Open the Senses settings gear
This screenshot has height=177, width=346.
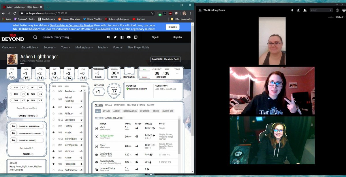[x=32, y=154]
